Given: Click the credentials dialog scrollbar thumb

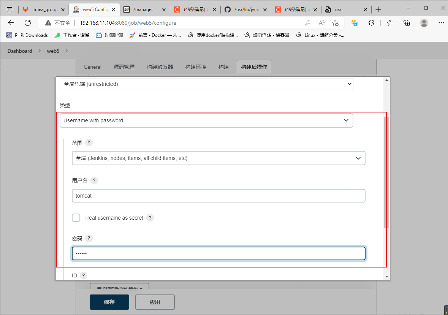Looking at the screenshot, I should coord(386,173).
